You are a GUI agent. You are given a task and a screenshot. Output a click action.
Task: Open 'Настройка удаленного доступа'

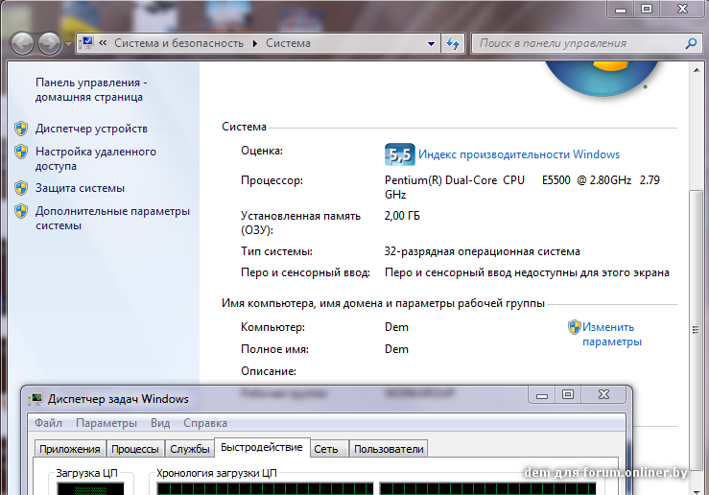coord(95,158)
